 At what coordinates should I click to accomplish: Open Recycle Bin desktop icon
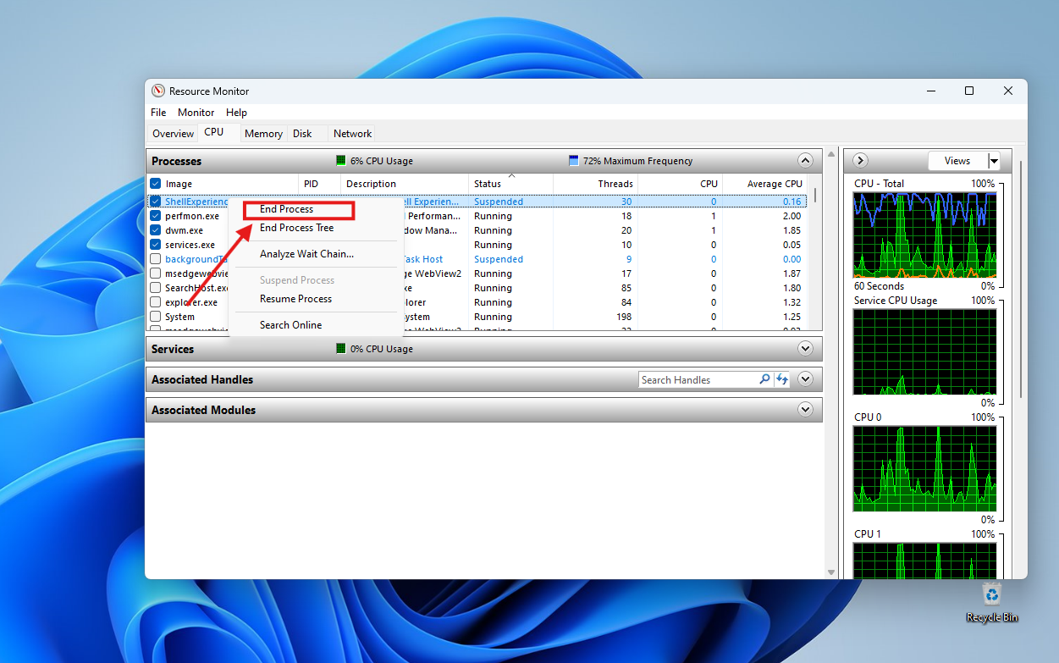tap(991, 602)
